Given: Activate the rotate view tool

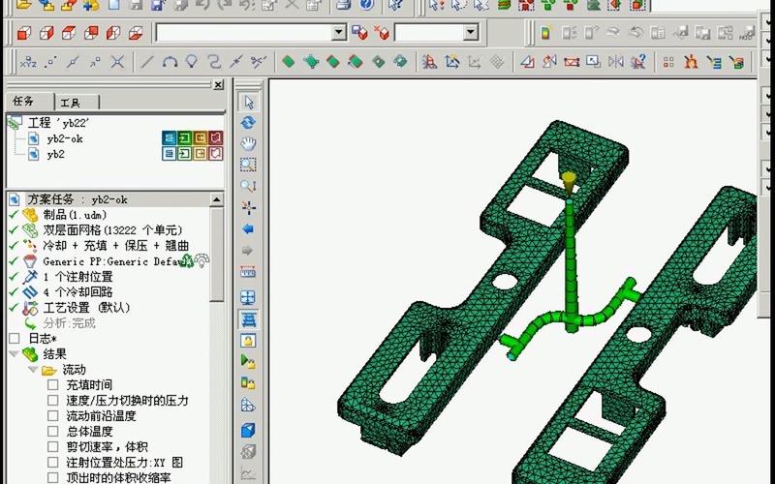Looking at the screenshot, I should tap(248, 123).
